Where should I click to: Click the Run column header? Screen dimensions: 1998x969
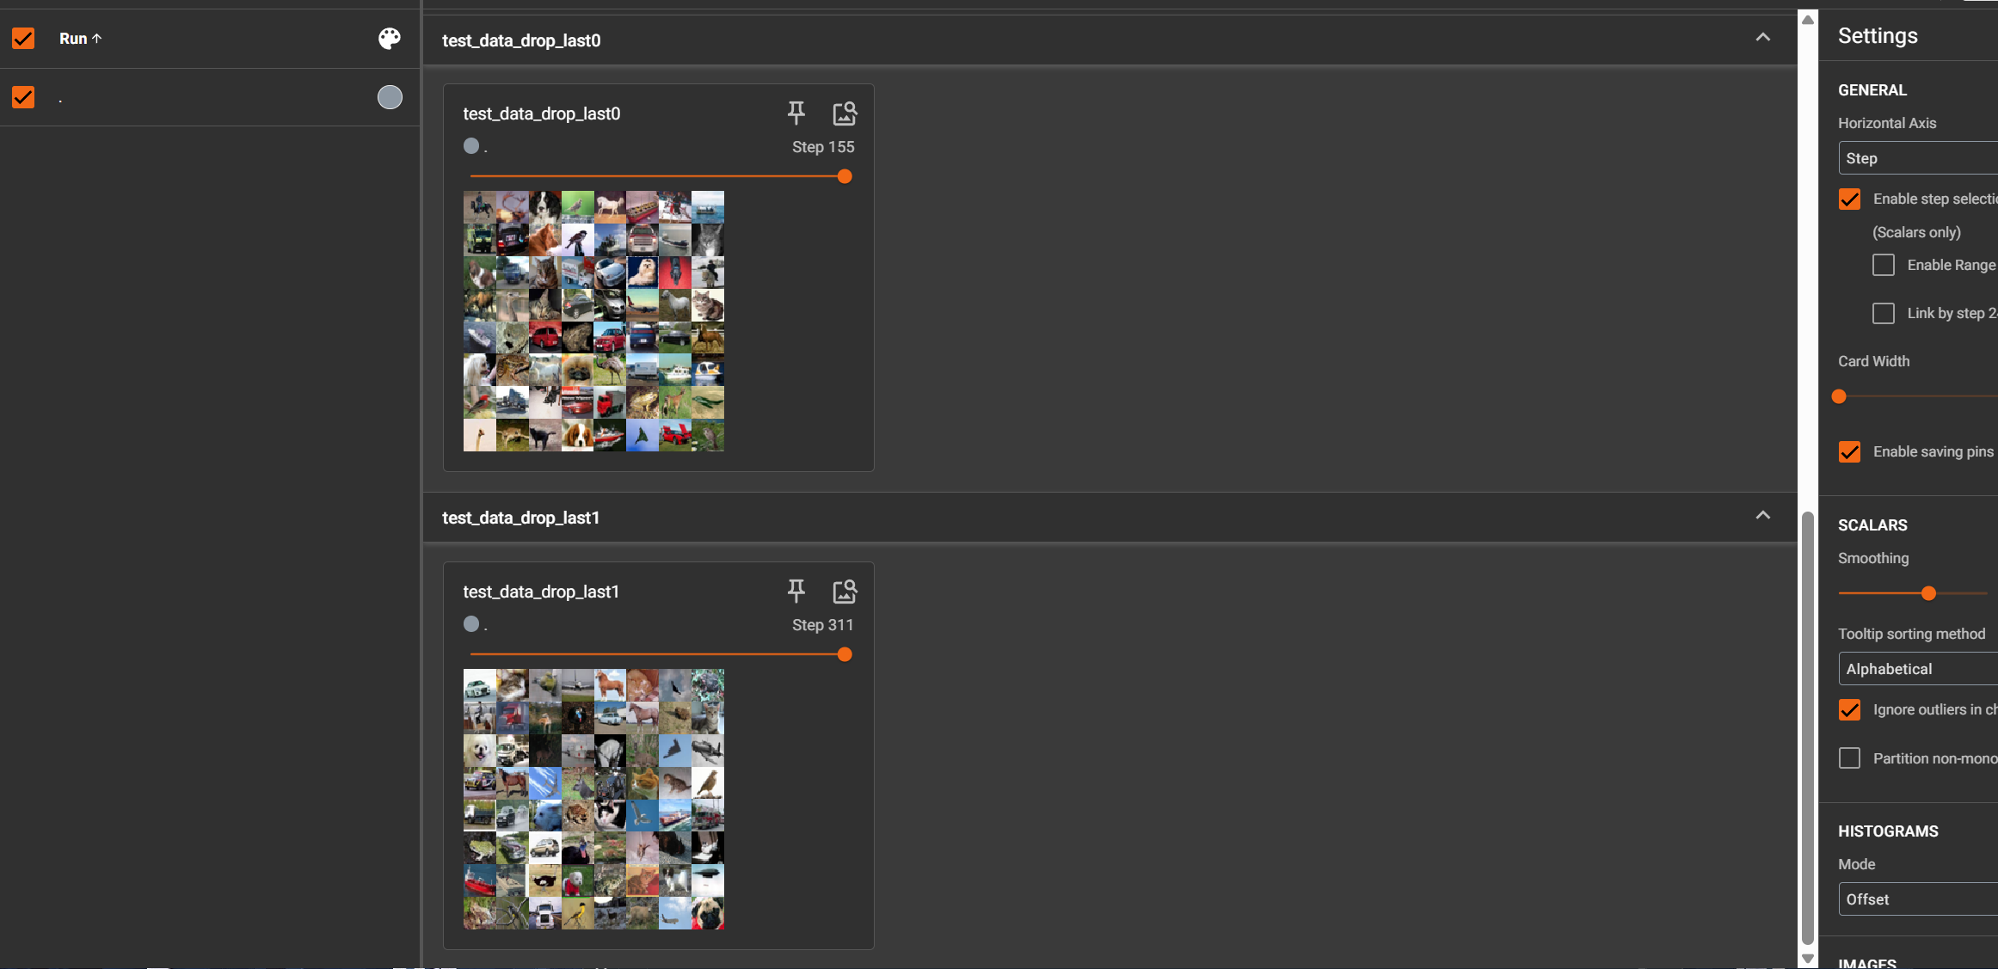[x=73, y=39]
